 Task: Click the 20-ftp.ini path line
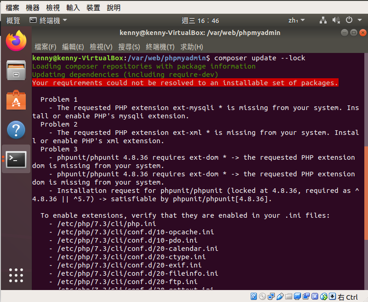[x=123, y=282]
